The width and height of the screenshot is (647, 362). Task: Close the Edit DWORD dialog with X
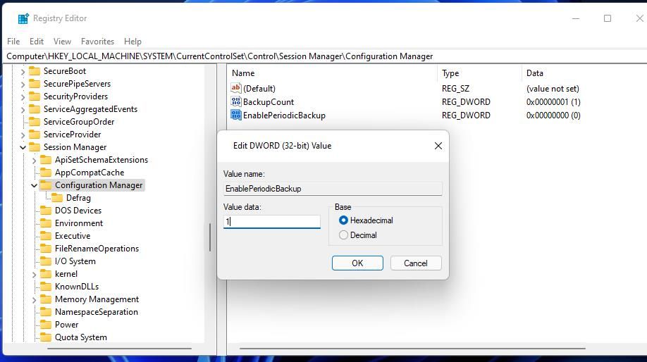pyautogui.click(x=438, y=146)
